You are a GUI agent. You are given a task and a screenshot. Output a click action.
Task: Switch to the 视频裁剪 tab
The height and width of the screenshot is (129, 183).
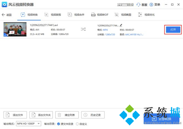[x=53, y=15]
